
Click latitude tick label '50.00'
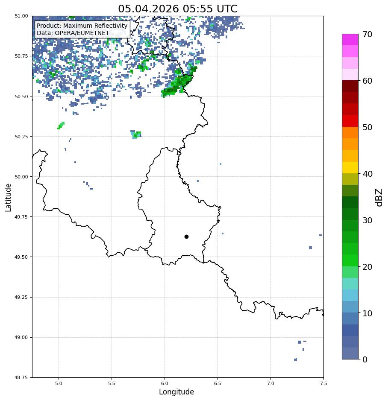[x=21, y=177]
